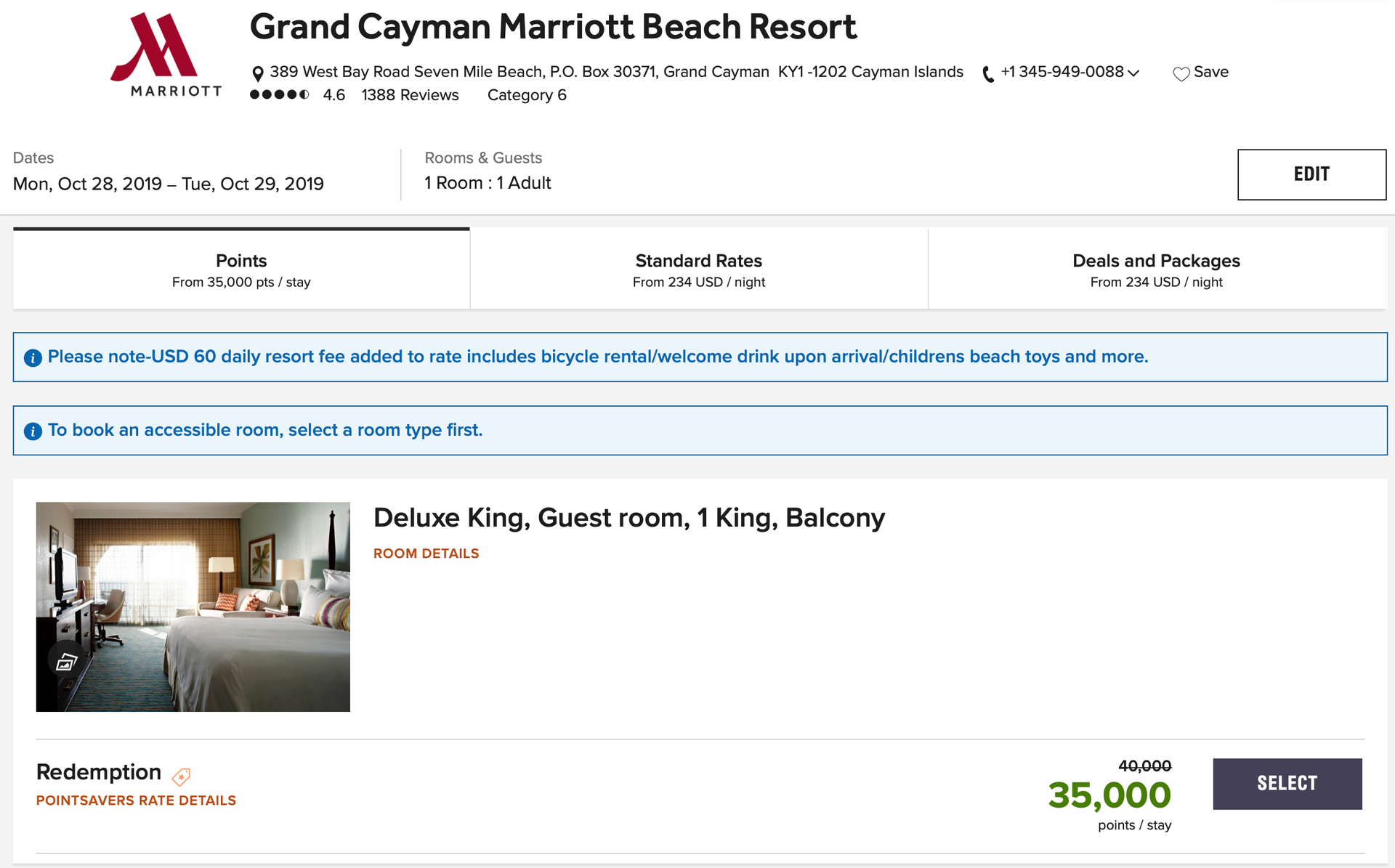The height and width of the screenshot is (868, 1395).
Task: Click the location pin icon beside the address
Action: [x=257, y=72]
